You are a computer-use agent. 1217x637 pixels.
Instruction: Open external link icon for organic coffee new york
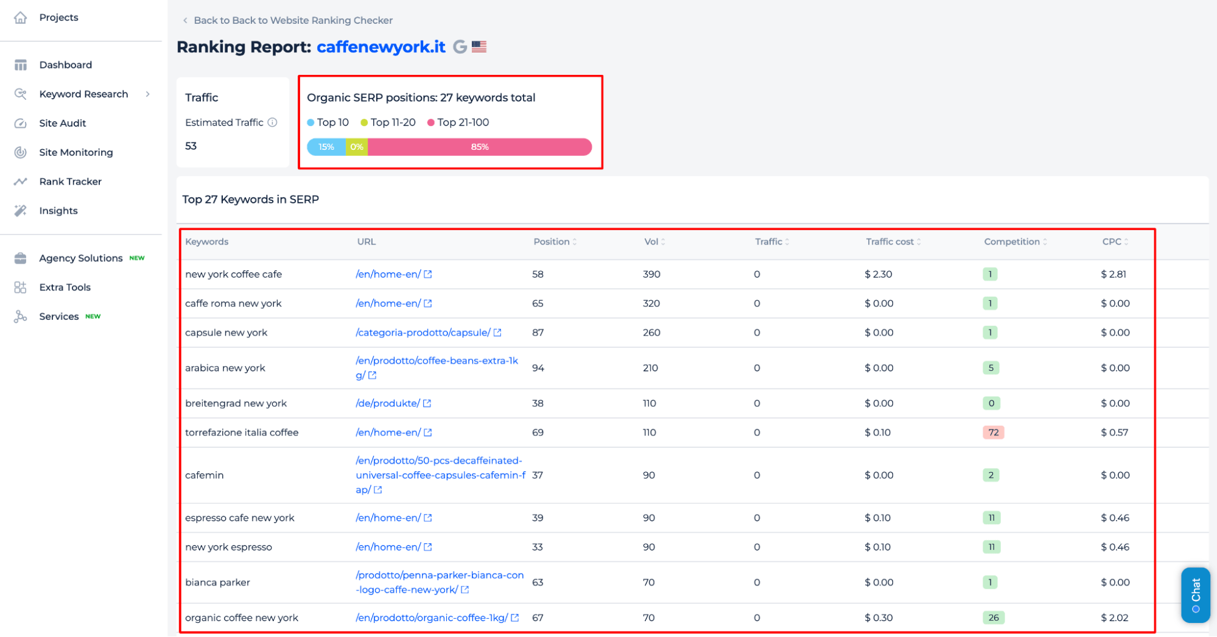coord(515,618)
